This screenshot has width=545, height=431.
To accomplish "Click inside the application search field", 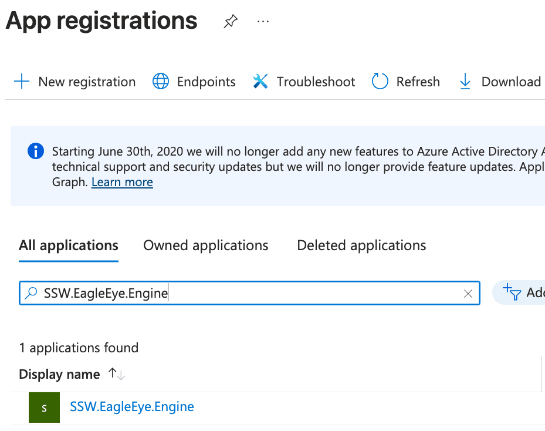I will click(x=235, y=293).
